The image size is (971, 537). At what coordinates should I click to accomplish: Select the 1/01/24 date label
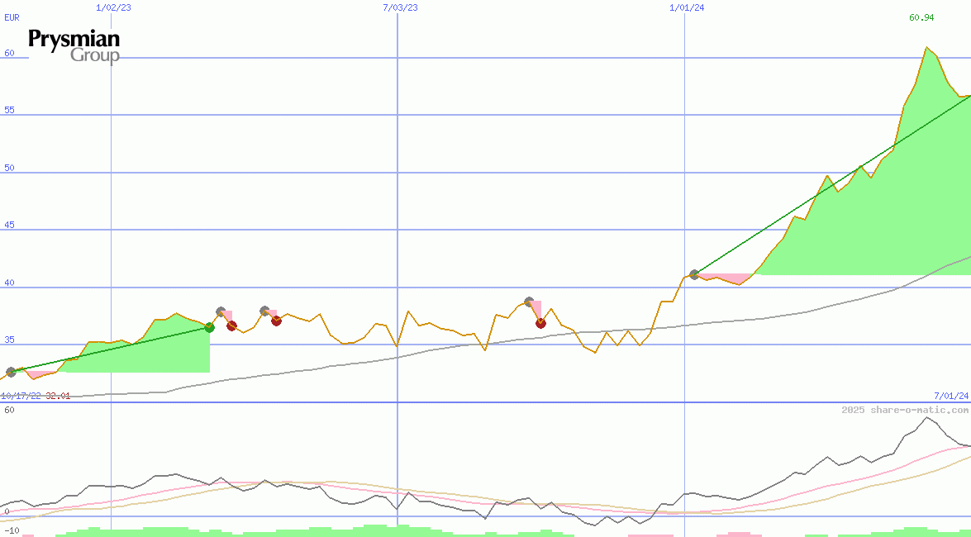687,7
